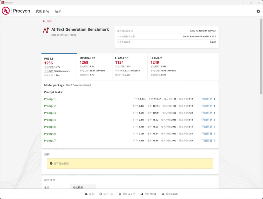The image size is (263, 199).
Task: Click the info icon in monitoring notice
Action: (51, 164)
